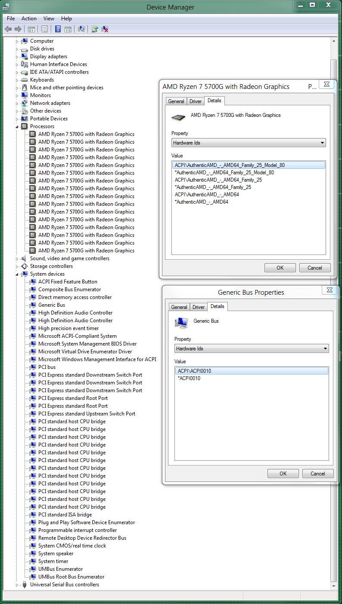Expand the Monitors node
This screenshot has width=342, height=604.
[17, 96]
